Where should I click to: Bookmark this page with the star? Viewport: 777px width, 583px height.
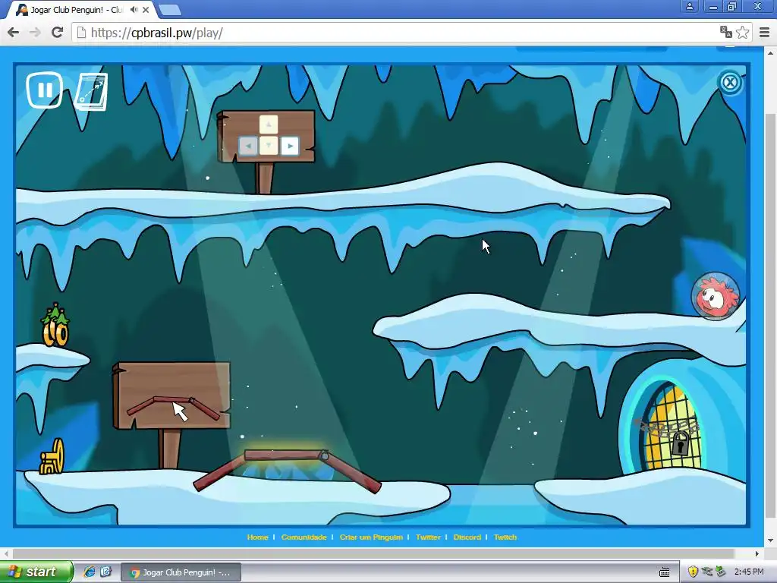tap(742, 33)
